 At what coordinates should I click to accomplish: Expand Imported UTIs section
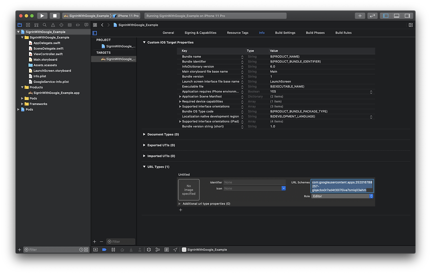click(x=144, y=156)
